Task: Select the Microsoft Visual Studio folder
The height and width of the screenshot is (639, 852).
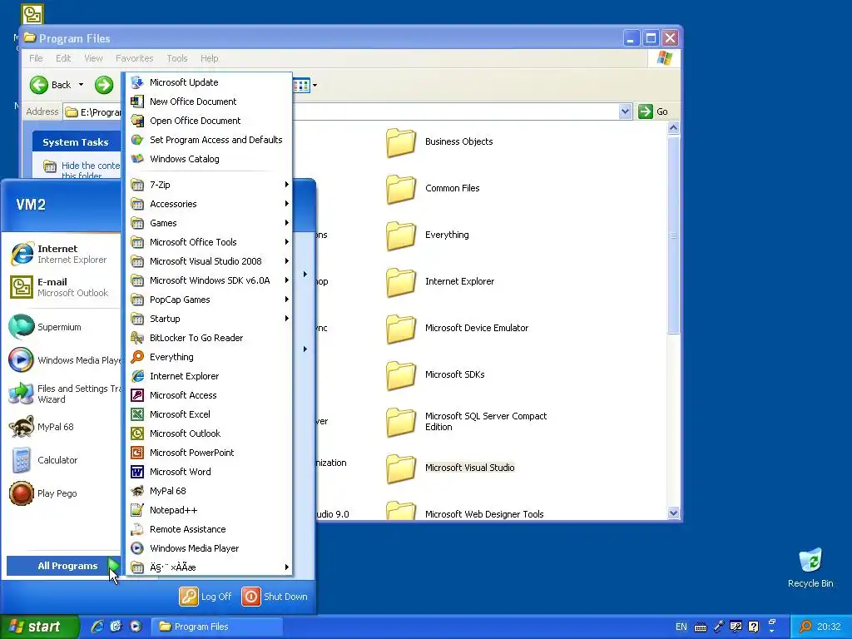Action: (450, 468)
